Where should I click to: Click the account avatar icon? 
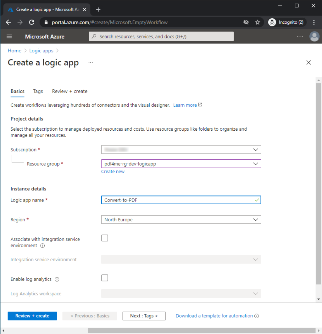click(x=314, y=37)
